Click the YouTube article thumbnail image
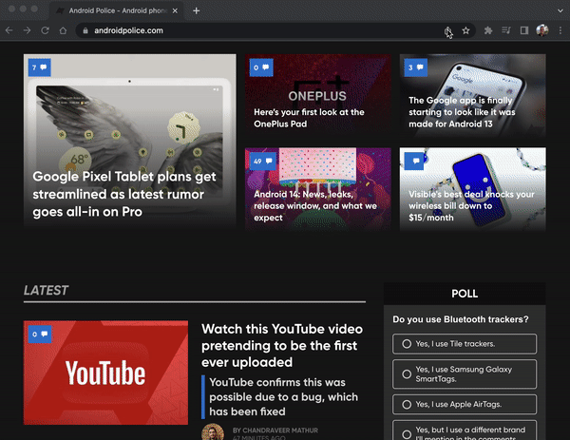This screenshot has height=440, width=570. (105, 373)
